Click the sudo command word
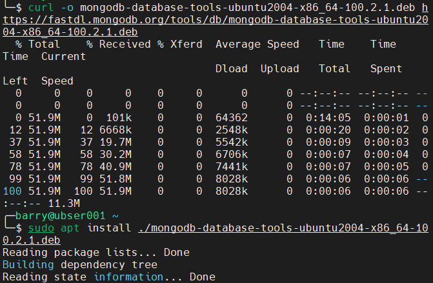 pyautogui.click(x=41, y=228)
